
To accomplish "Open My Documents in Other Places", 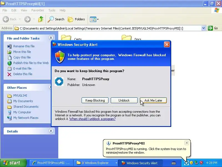I will (23, 101).
